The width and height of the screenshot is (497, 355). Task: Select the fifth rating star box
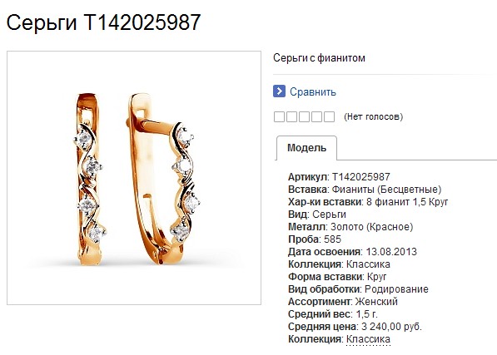(329, 116)
